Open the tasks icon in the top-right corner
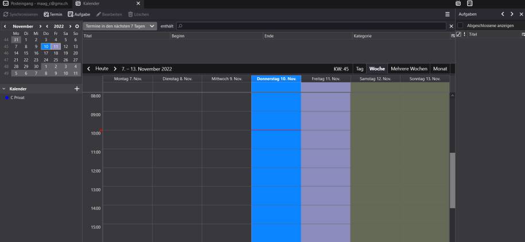Viewport: 525px width, 242px height. click(x=470, y=3)
